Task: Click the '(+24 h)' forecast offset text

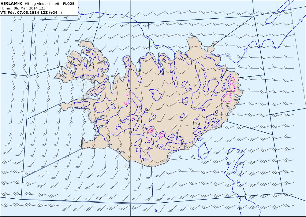Action: tap(55, 13)
